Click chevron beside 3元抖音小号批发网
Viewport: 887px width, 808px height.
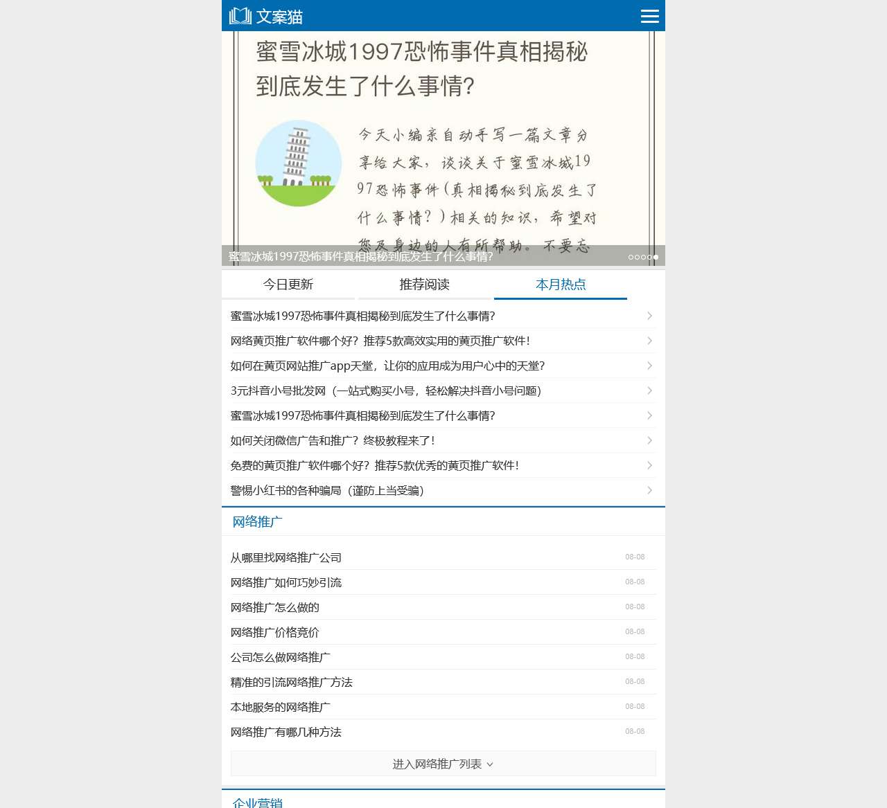649,390
